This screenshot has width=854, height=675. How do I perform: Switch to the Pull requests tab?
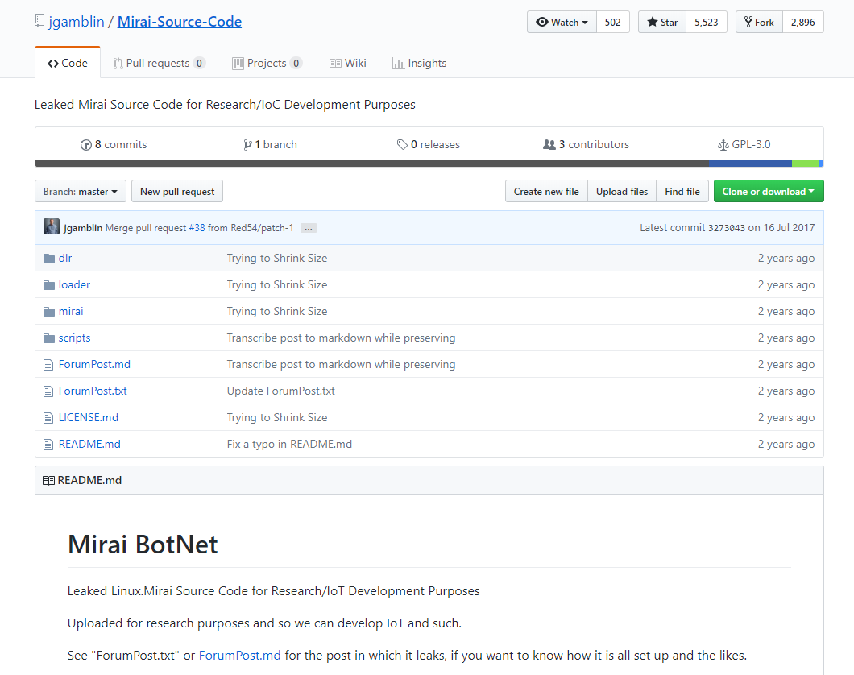pyautogui.click(x=159, y=63)
